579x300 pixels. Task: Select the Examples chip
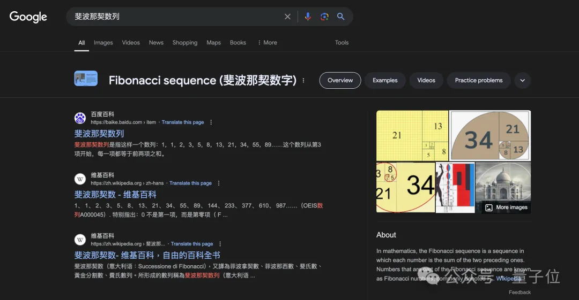click(x=385, y=80)
